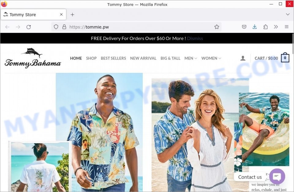The image size is (294, 192).
Task: Click the Firefox logo icon in title bar
Action: (x=4, y=4)
